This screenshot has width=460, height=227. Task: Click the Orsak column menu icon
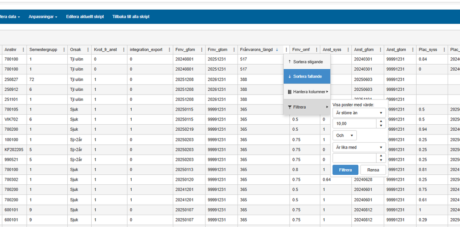tap(87, 50)
